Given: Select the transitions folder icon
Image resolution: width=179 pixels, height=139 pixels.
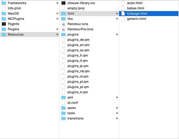Looking at the screenshot, I should coord(64,118).
